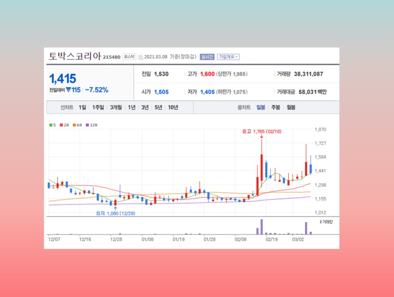Click the 거래량 value 38,311,087

tap(309, 74)
